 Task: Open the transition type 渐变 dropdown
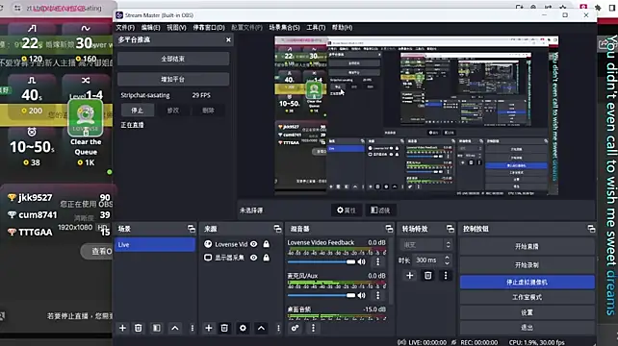425,245
